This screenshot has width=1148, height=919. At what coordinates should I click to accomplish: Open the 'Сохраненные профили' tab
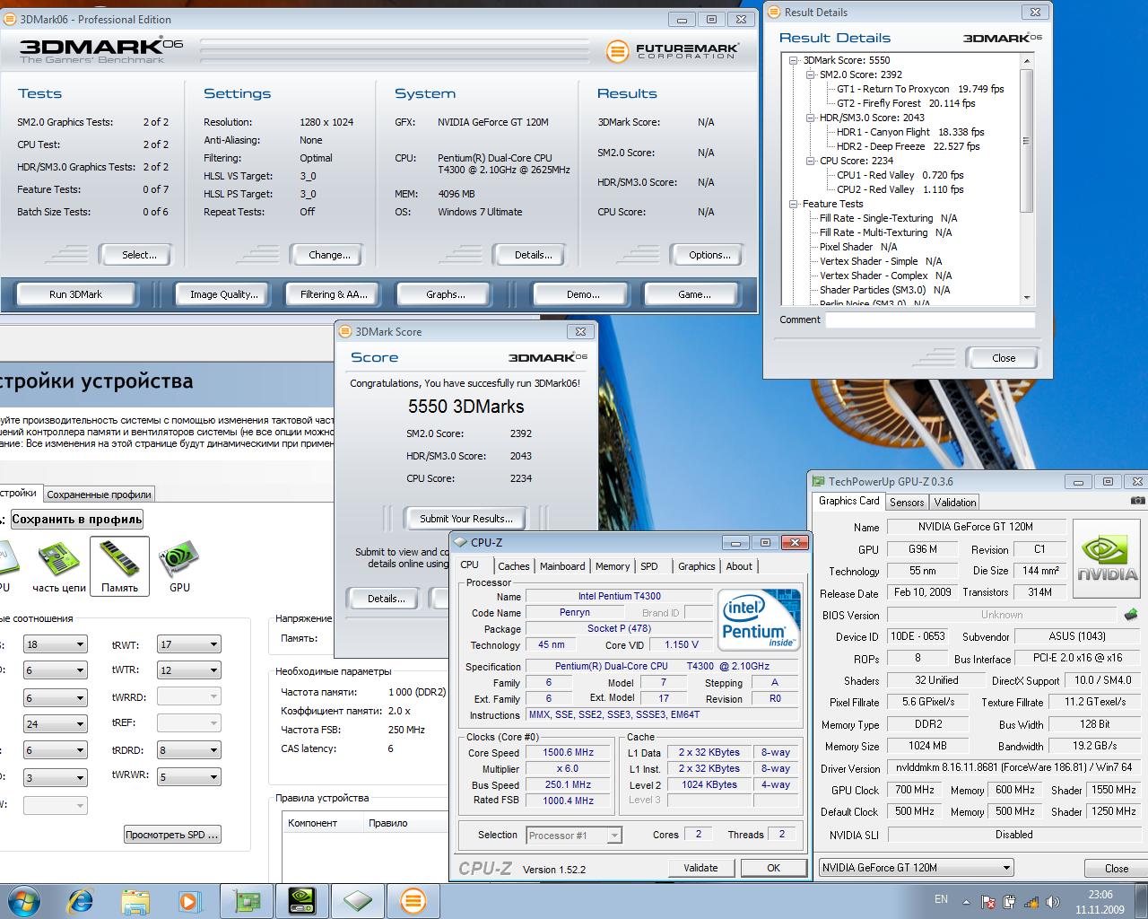99,494
